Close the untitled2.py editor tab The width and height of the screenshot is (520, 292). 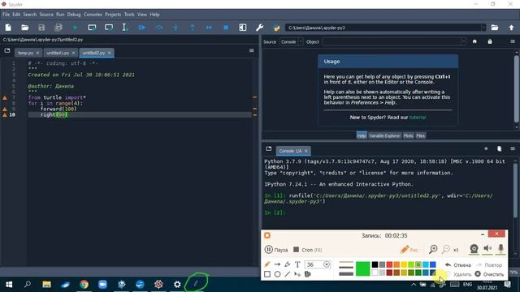(109, 53)
